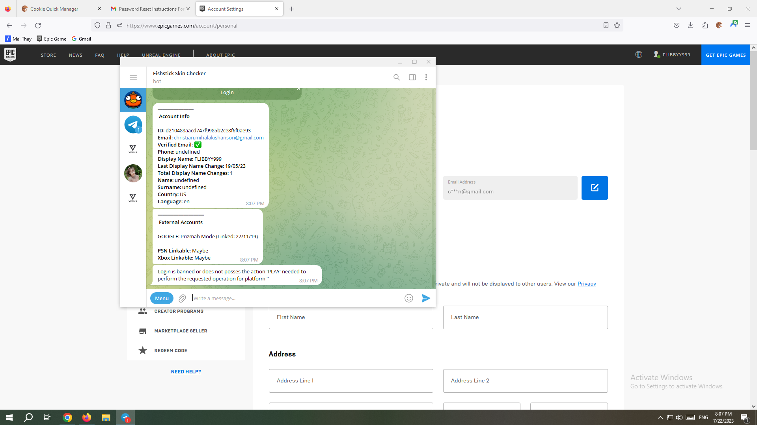Open Windows taskbar search
This screenshot has width=757, height=425.
point(28,418)
